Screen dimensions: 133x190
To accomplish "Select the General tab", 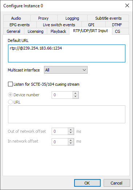I will (x=14, y=31).
